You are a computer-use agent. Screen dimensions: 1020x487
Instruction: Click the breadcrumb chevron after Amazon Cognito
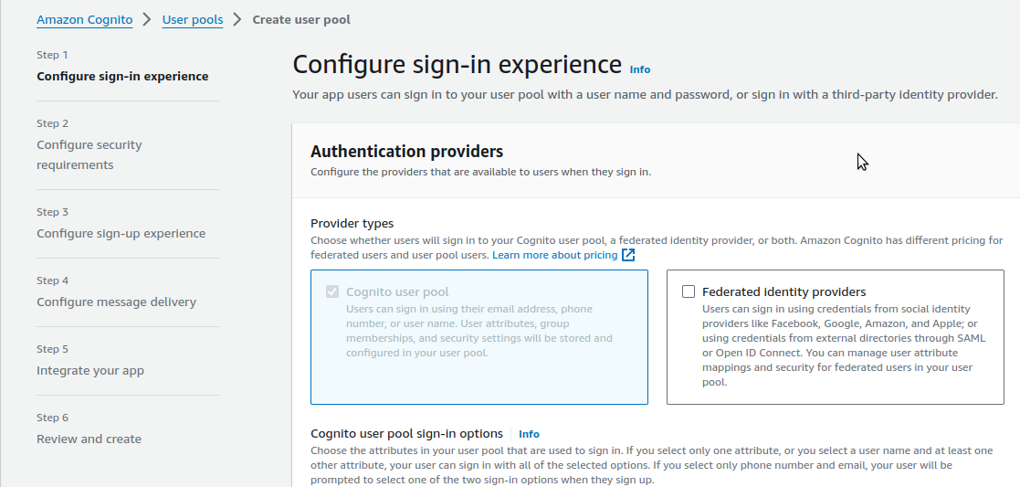147,19
